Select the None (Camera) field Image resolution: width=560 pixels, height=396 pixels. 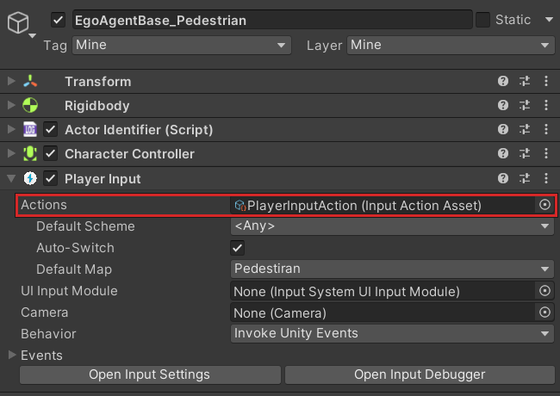coord(383,312)
